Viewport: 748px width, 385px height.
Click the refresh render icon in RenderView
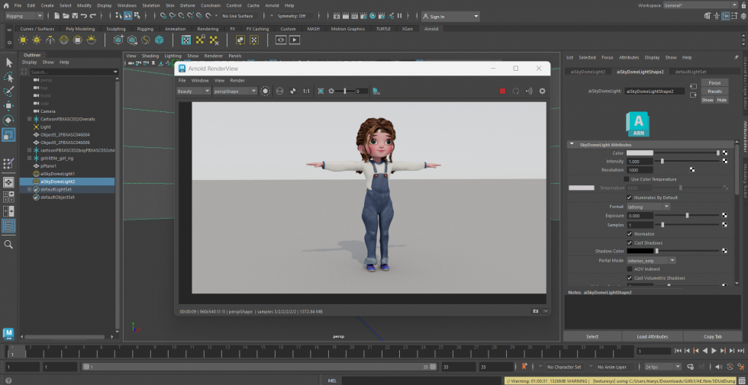point(516,91)
